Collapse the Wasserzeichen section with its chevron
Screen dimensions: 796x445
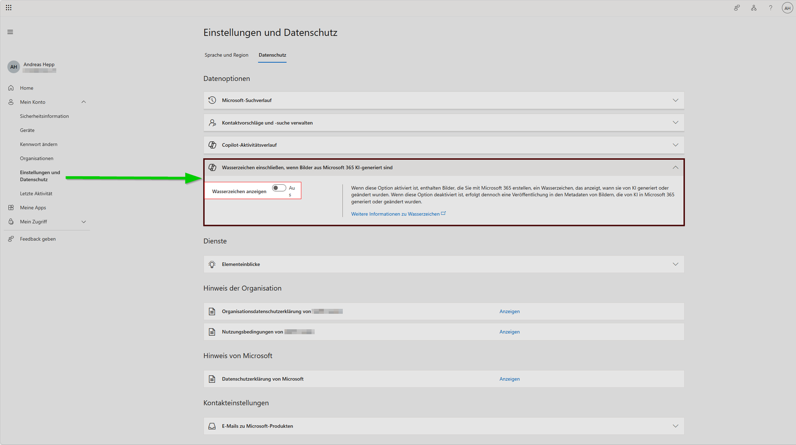point(675,167)
